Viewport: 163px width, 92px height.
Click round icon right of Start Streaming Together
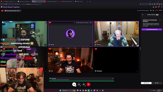click(151, 10)
